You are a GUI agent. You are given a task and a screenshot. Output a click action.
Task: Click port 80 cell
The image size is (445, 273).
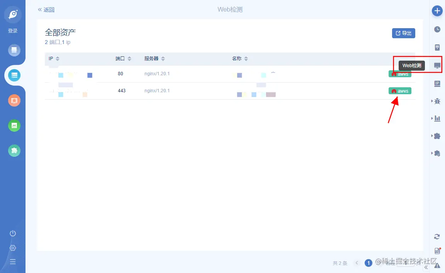pyautogui.click(x=121, y=74)
